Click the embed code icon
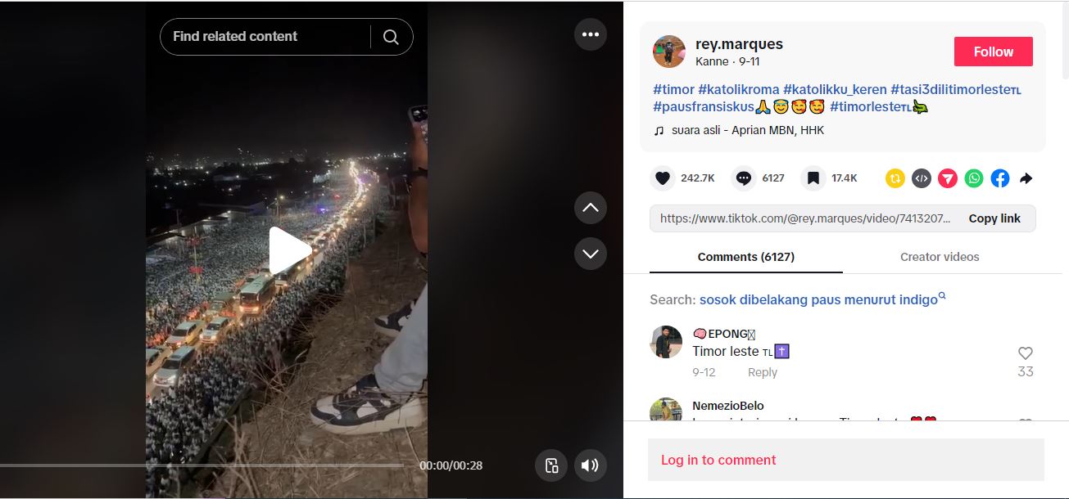Screen dimensions: 1069x499 (922, 178)
